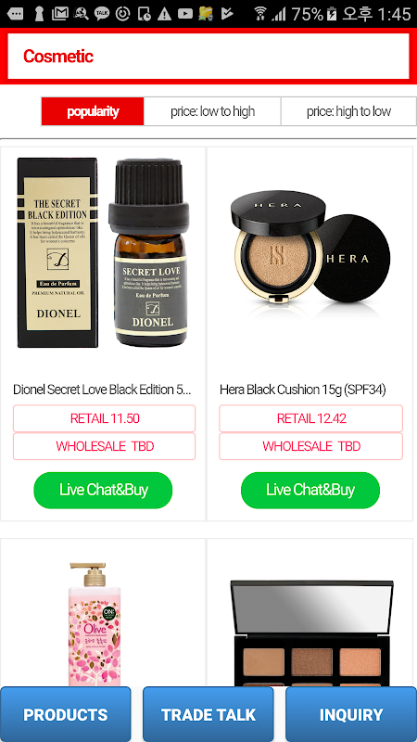Click Live Chat&Buy for Dionel perfume
This screenshot has width=417, height=742.
pos(103,490)
